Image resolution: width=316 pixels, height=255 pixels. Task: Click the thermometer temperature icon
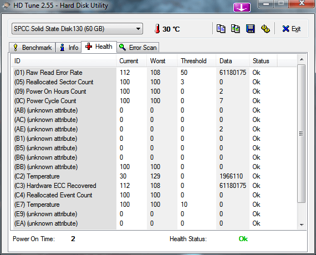(x=157, y=29)
